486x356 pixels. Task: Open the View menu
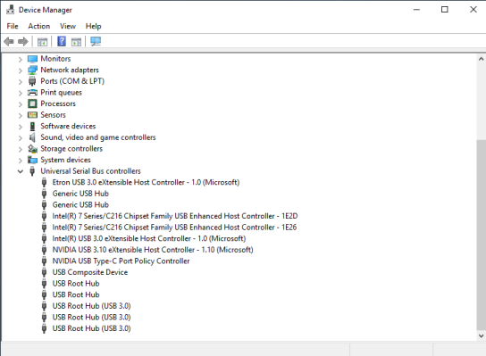(68, 26)
